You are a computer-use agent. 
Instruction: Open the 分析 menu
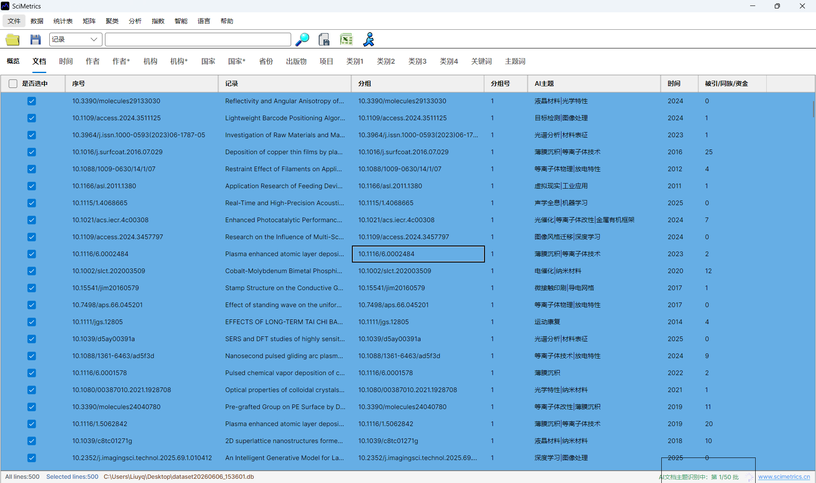[x=135, y=21]
